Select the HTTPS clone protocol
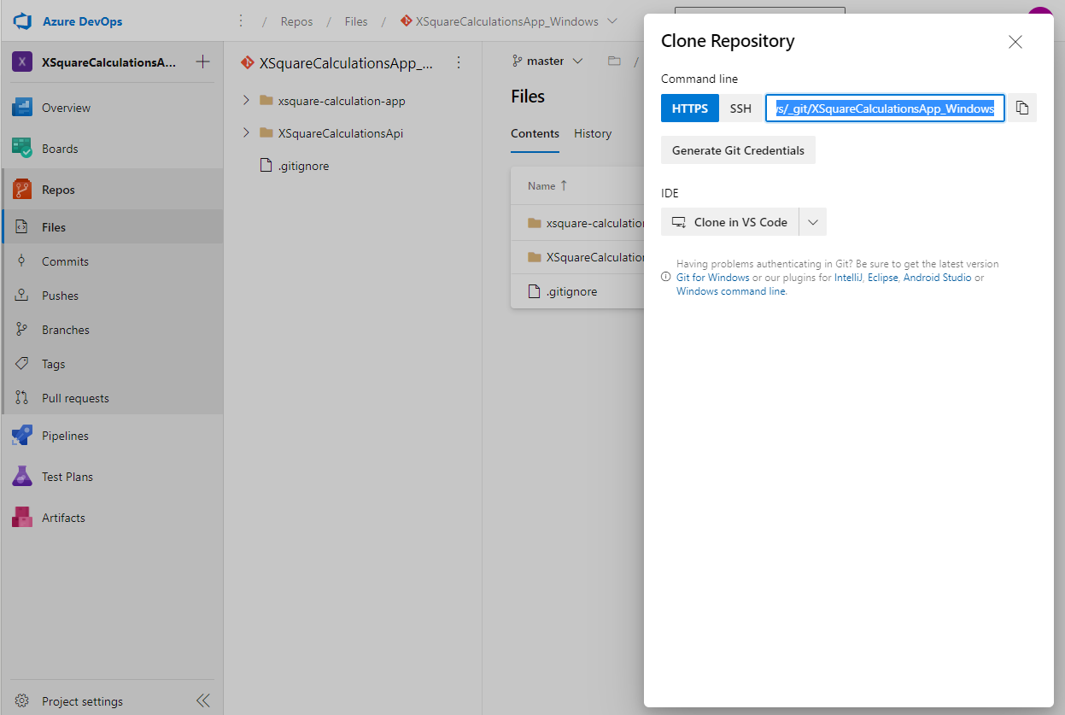Screen dimensions: 1065x715 690,108
